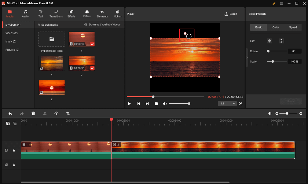Toggle red checkmark on 00:00:17 video
Viewport: 308px width, 184px height.
tap(92, 44)
